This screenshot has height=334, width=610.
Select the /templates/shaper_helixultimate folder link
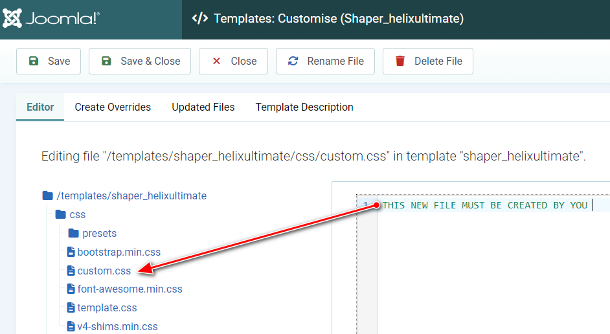(x=131, y=195)
